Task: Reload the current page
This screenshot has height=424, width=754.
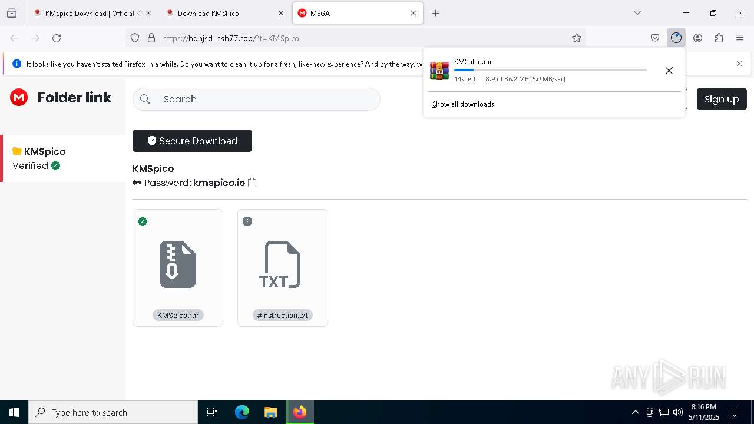Action: point(57,38)
